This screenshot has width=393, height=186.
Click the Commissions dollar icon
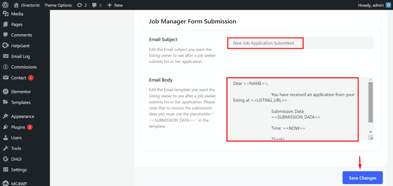click(x=6, y=67)
